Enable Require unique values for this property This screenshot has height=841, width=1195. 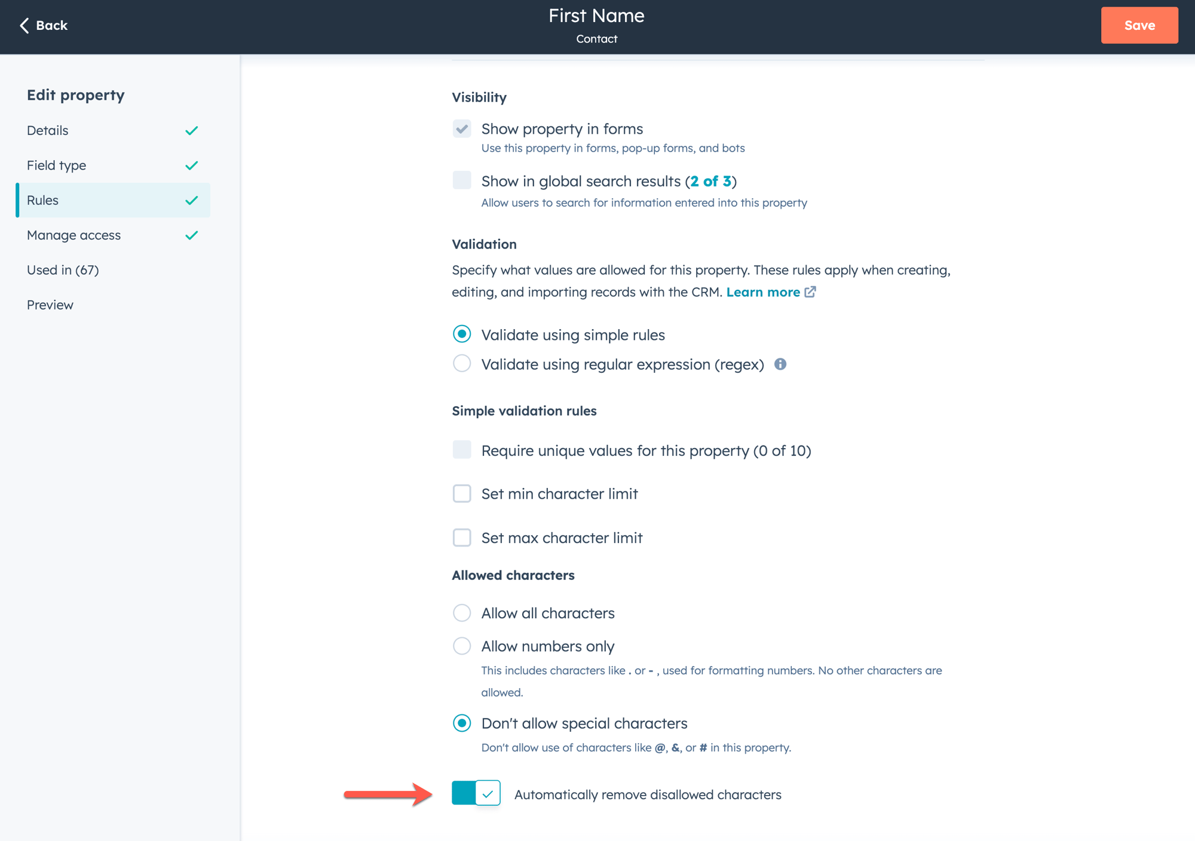(461, 450)
